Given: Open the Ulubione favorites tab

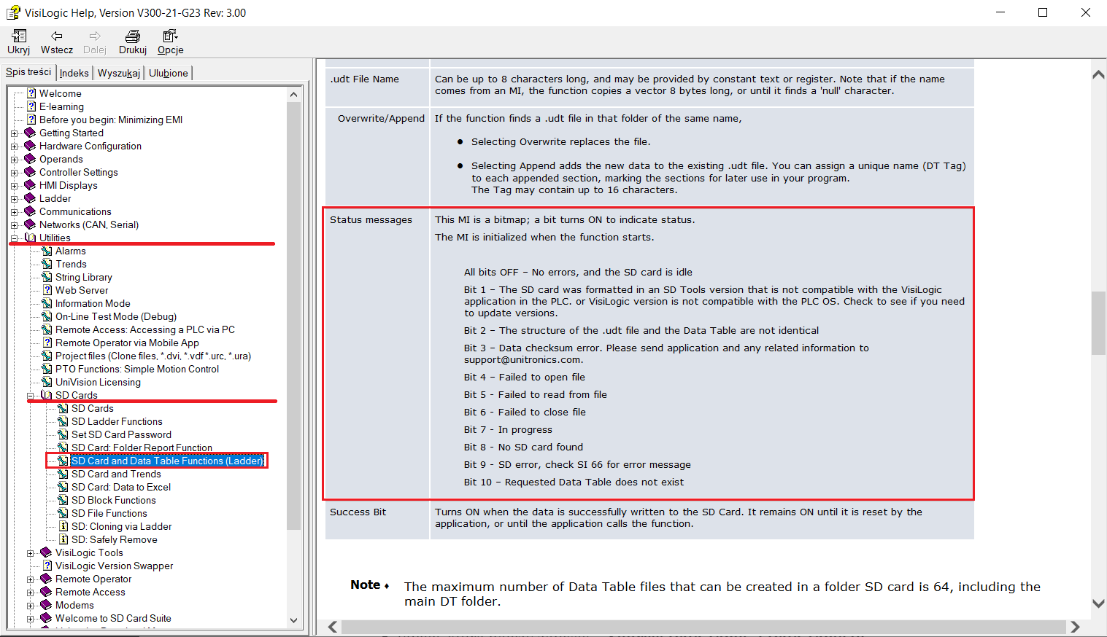Looking at the screenshot, I should (169, 73).
